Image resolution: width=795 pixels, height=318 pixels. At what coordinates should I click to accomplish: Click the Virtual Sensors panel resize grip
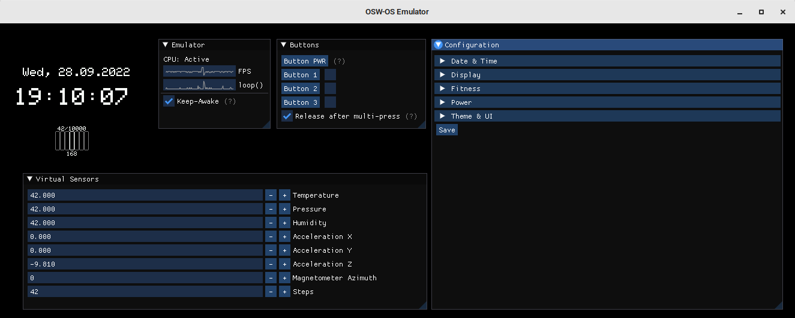423,305
